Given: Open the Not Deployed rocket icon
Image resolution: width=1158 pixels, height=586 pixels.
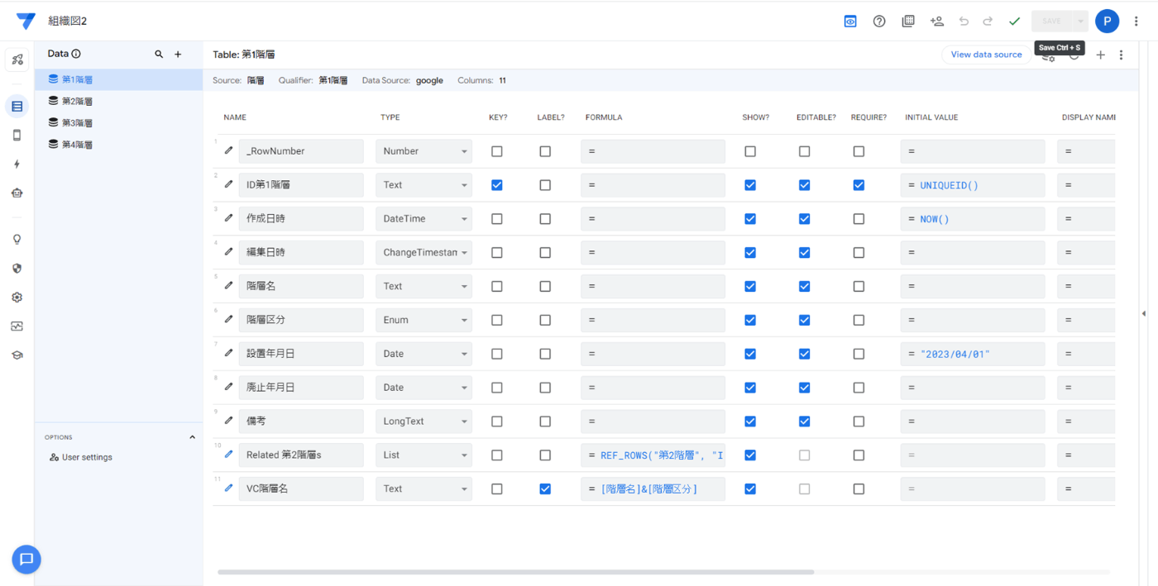Looking at the screenshot, I should (x=17, y=60).
